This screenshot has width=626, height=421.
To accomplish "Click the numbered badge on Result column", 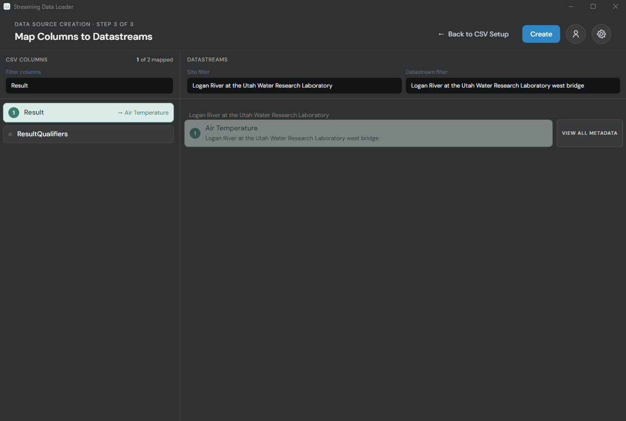I will tap(14, 113).
